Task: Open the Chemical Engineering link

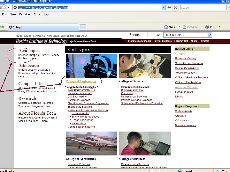Action: click(x=80, y=93)
